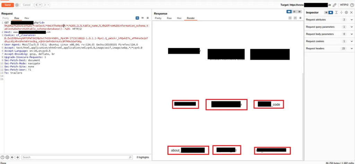This screenshot has width=355, height=164.
Task: Open the back-history dropdown arrow
Action: click(x=40, y=5)
